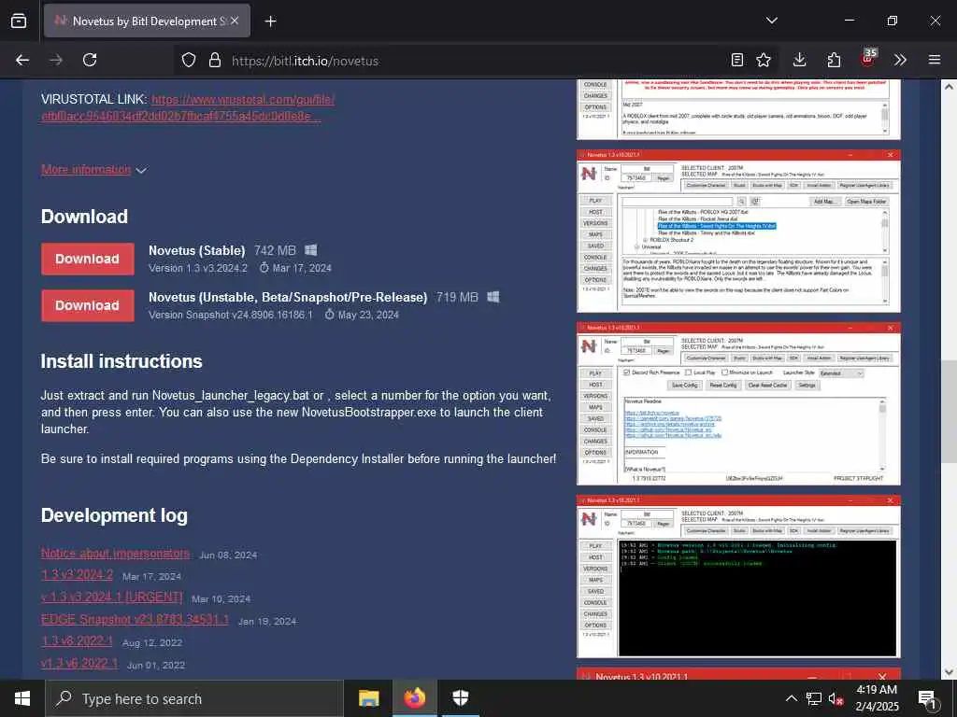Open the downloads panel
Viewport: 957px width, 717px height.
[800, 60]
